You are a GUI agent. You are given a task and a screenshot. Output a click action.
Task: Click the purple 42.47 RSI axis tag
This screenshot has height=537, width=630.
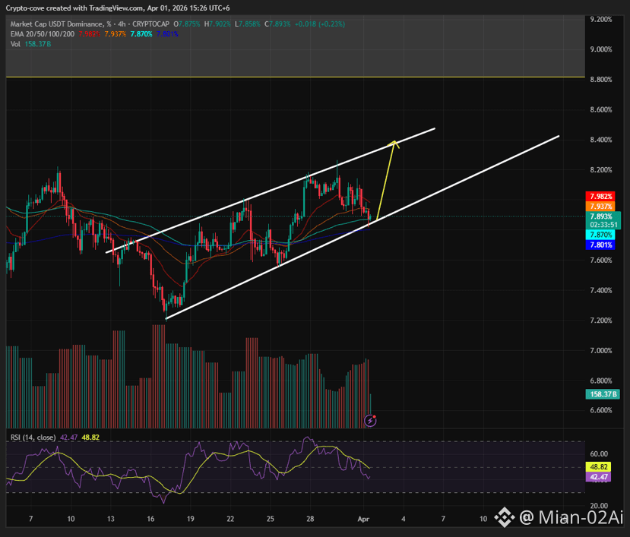(598, 477)
